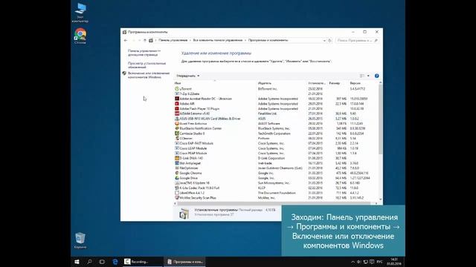Screen dimensions: 476x267
Task: Launch Microsoft Edge from the taskbar
Action: 115,262
